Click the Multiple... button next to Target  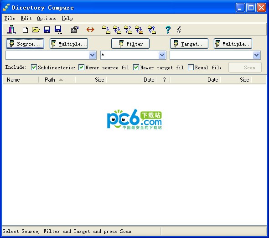click(233, 44)
